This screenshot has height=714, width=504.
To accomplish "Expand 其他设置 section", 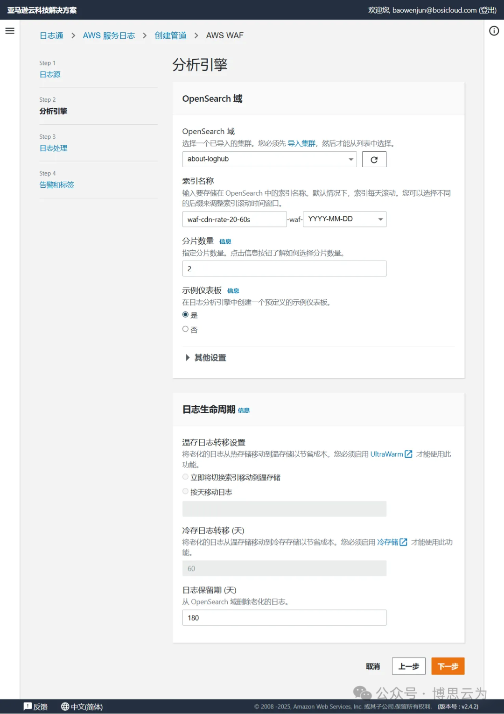I will [x=205, y=358].
